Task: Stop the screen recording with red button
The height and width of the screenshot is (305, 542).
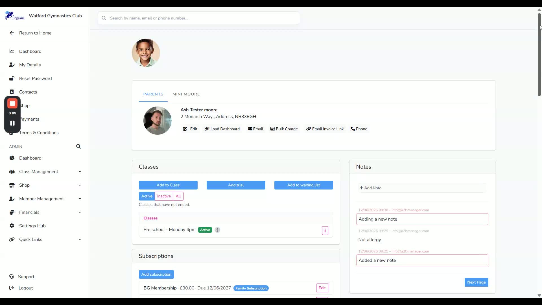Action: coord(12,103)
